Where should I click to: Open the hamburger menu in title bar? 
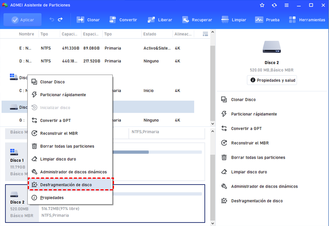pyautogui.click(x=286, y=5)
